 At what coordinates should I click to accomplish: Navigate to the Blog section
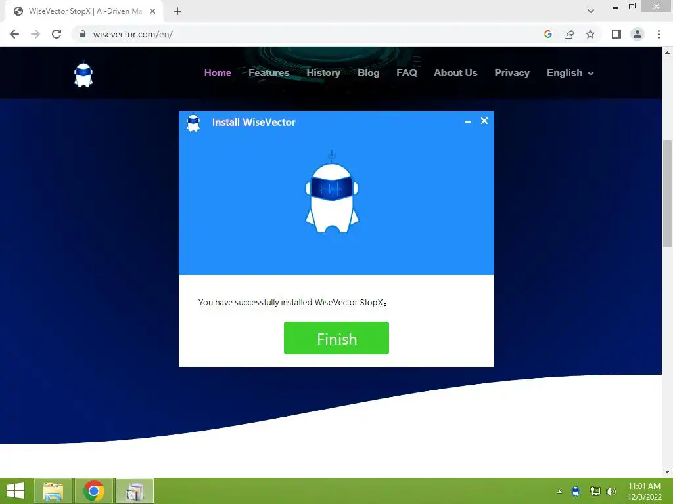368,73
